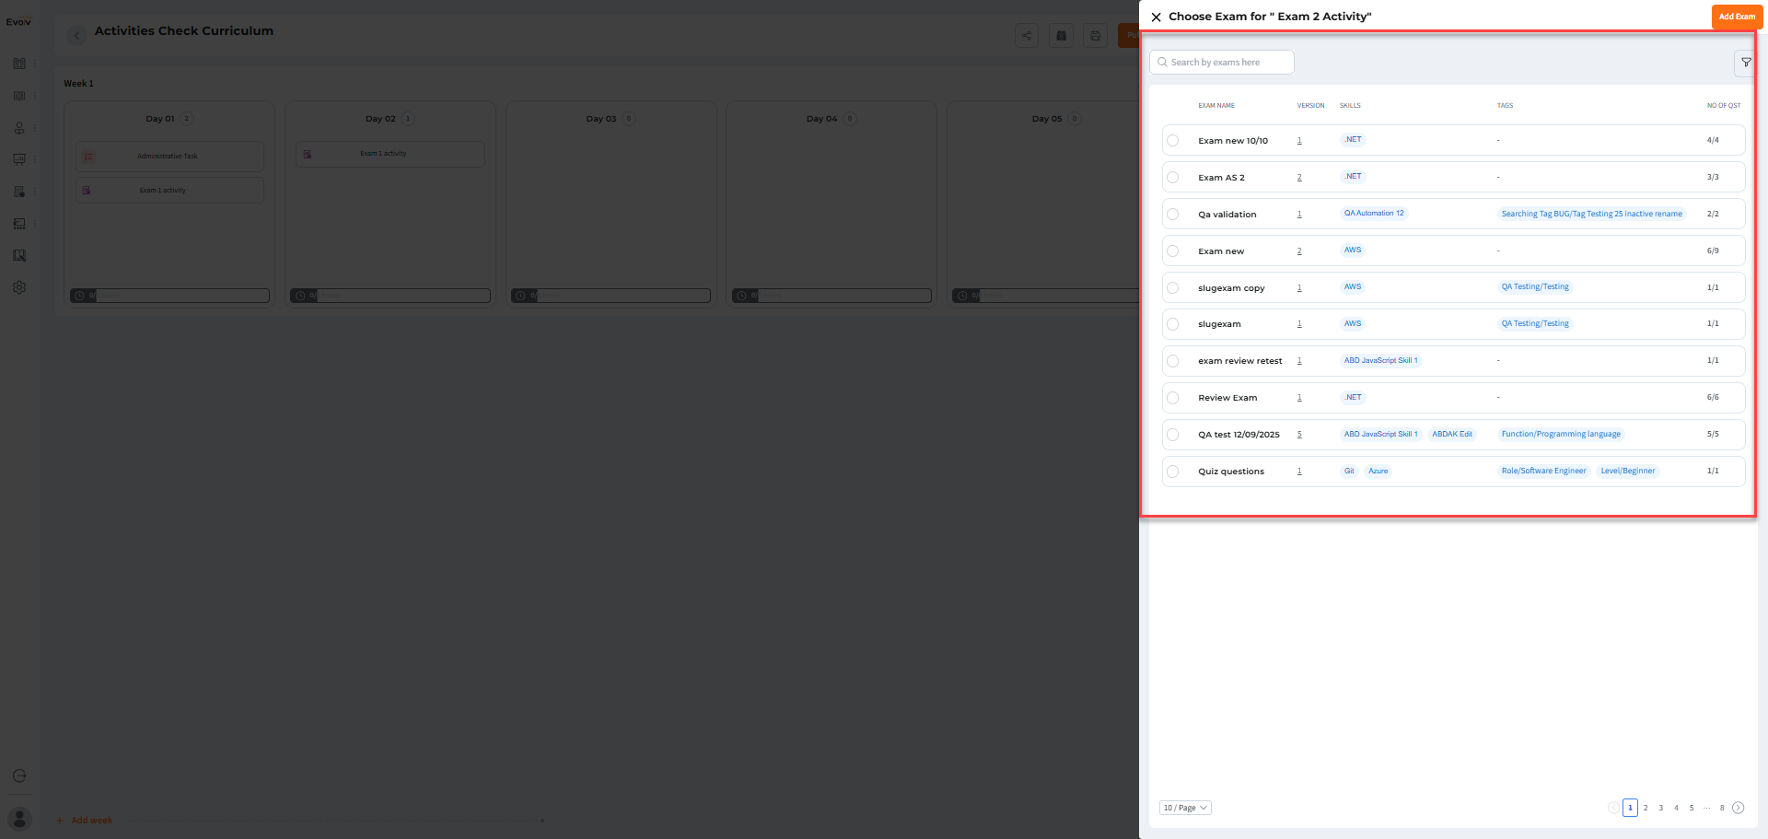
Task: Switch to page 5 of exams
Action: tap(1692, 808)
